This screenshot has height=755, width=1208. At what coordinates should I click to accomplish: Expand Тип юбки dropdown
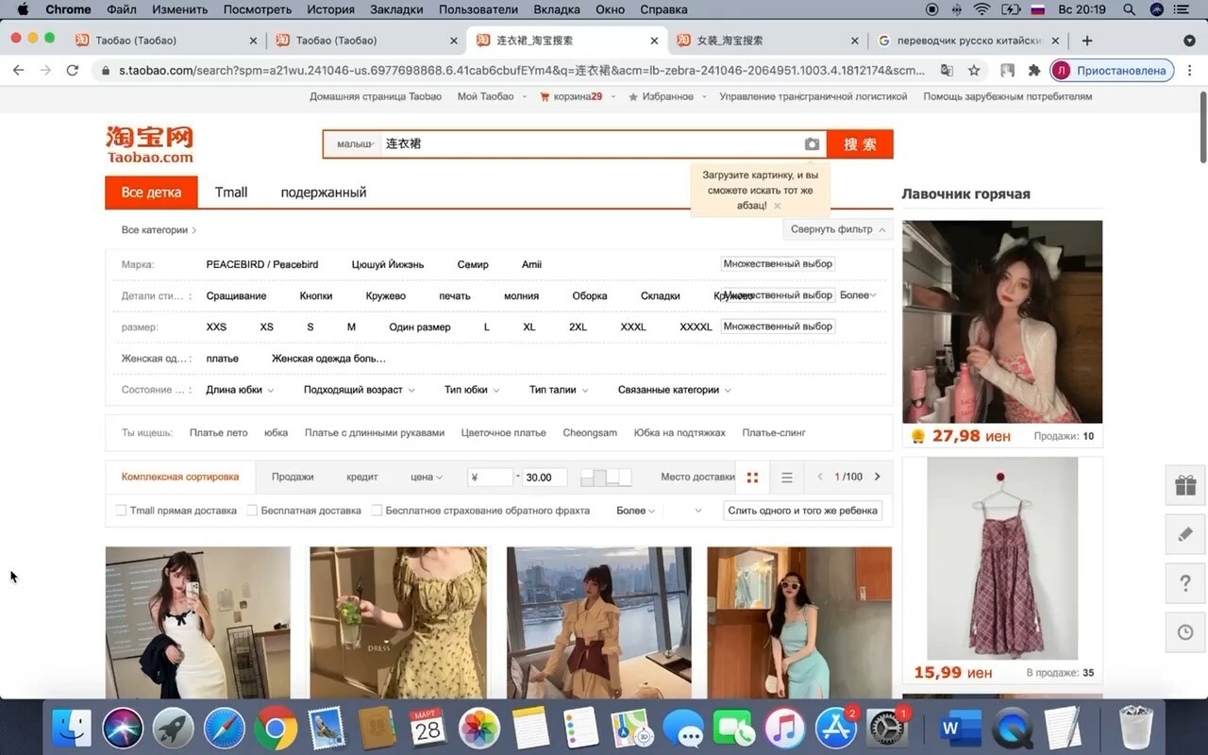tap(472, 390)
